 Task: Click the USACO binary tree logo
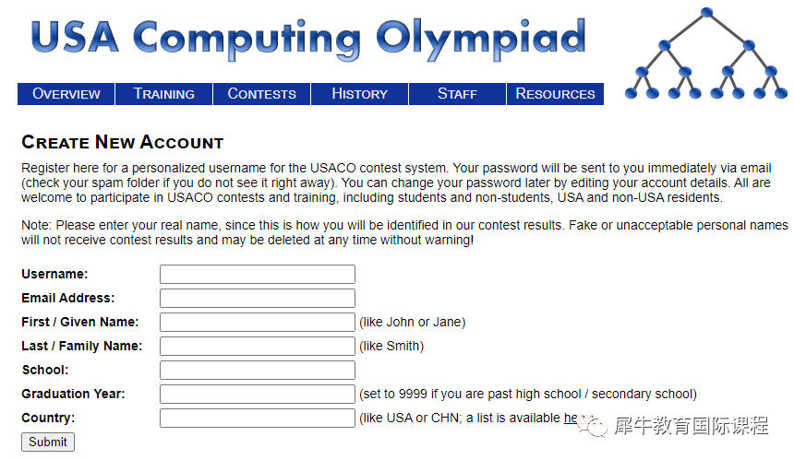[706, 53]
